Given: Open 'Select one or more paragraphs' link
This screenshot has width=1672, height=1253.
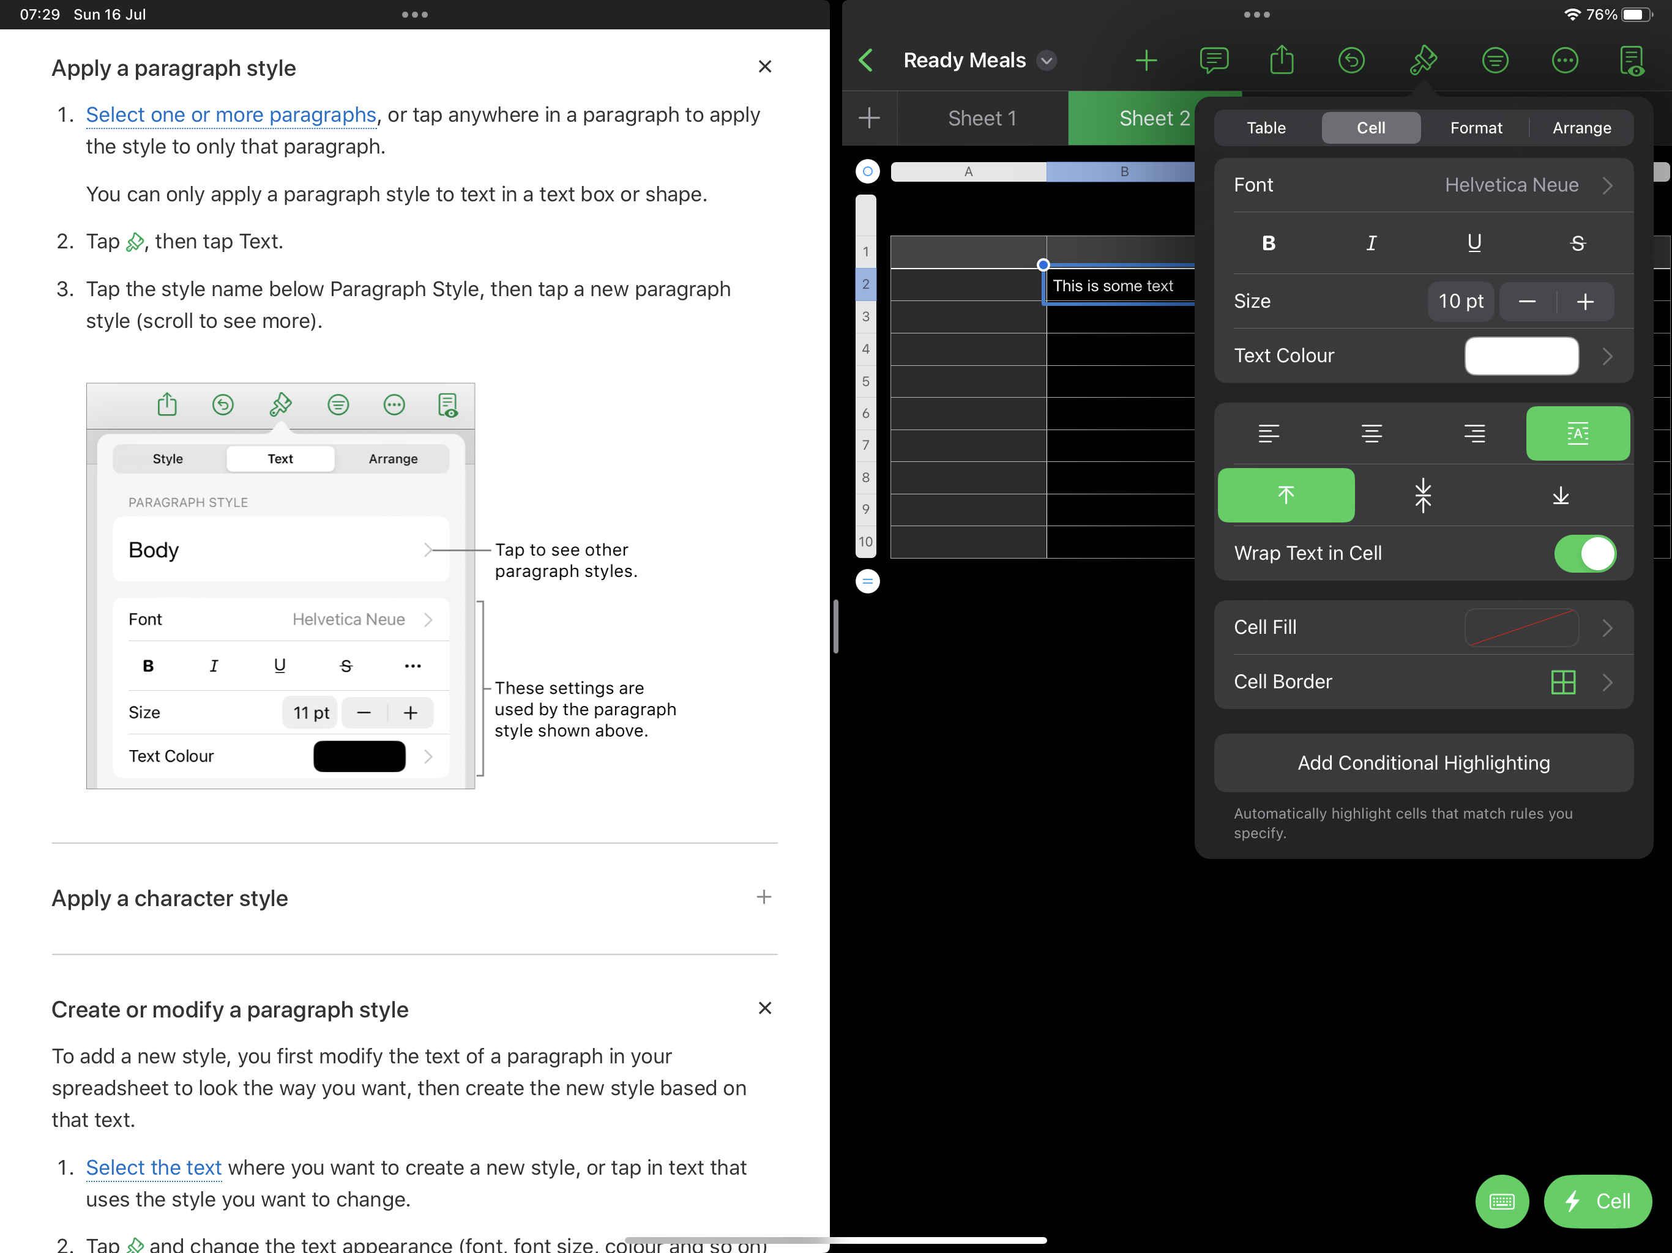Looking at the screenshot, I should (x=231, y=115).
